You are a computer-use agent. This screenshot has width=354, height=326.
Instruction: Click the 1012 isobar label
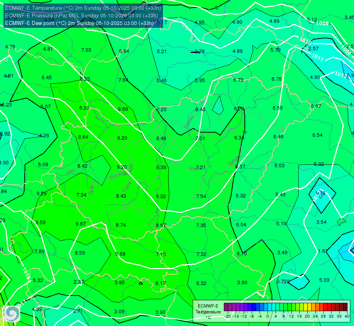pos(341,74)
